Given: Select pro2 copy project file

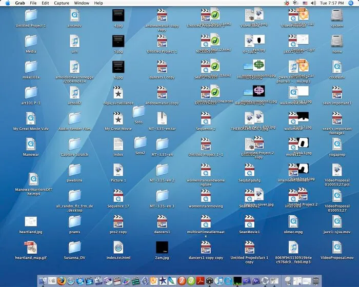Looking at the screenshot, I should (118, 221).
